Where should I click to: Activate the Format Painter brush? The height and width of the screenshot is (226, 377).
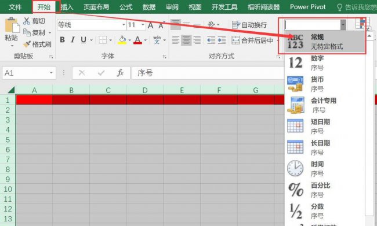pos(27,44)
